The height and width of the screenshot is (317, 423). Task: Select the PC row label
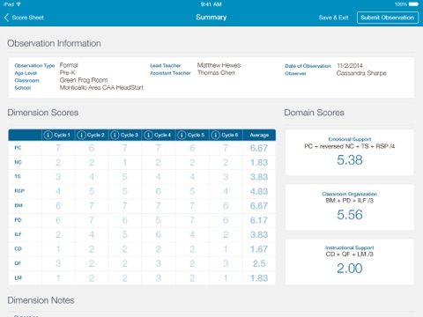coord(18,148)
